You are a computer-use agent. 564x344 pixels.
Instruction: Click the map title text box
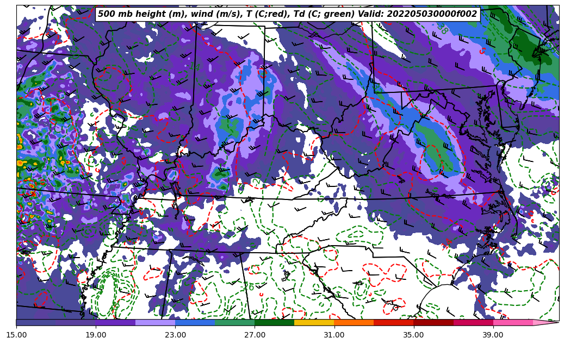pos(288,14)
